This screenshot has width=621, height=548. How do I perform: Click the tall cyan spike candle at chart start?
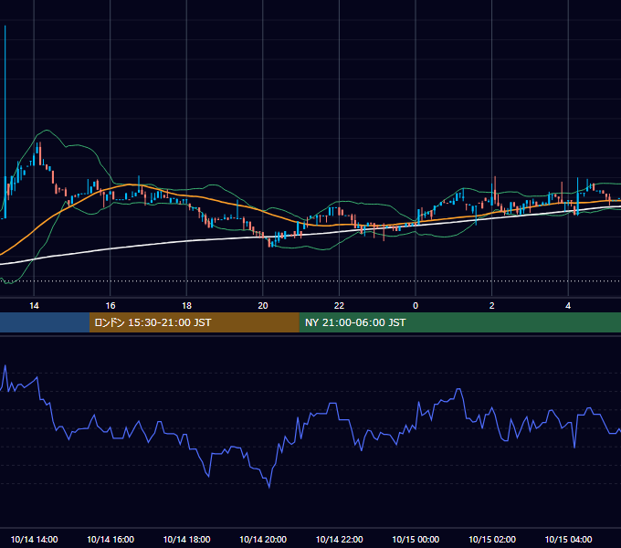(5, 122)
